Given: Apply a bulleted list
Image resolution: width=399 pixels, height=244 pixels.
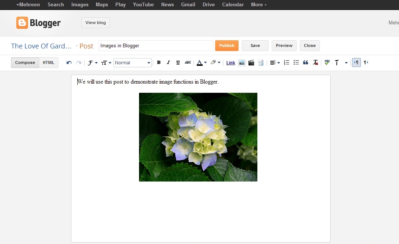Looking at the screenshot, I should tap(296, 62).
